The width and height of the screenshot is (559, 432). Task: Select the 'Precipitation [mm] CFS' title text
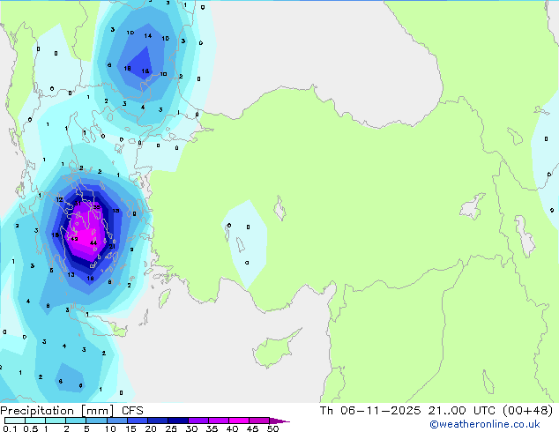pos(71,411)
